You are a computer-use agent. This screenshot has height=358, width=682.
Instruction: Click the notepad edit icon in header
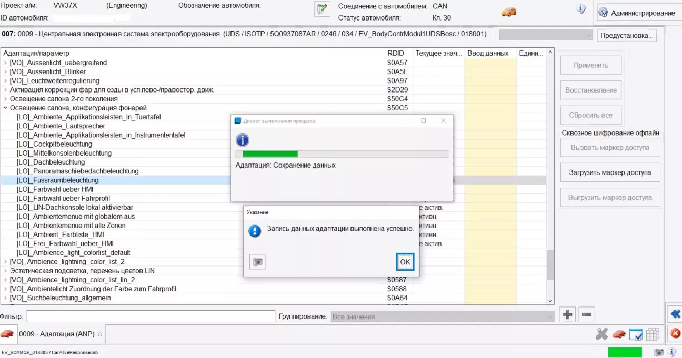click(321, 9)
